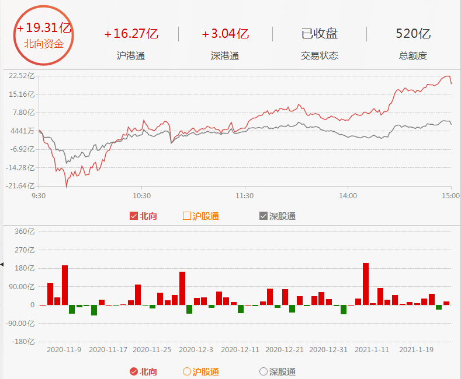This screenshot has height=379, width=461.
Task: Click the 4441万 y-axis label
Action: (22, 131)
